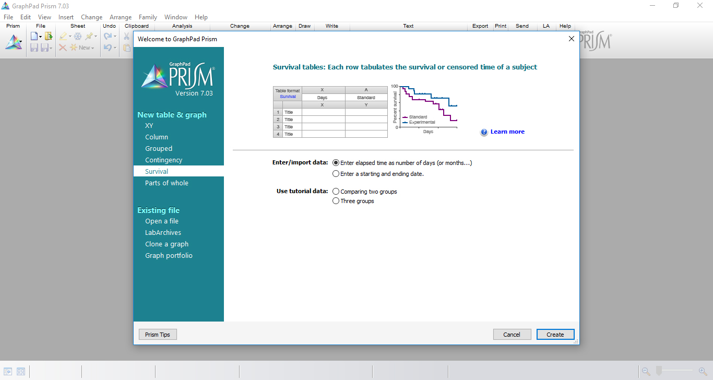Click the survival table format preview
713x380 pixels.
coord(330,112)
